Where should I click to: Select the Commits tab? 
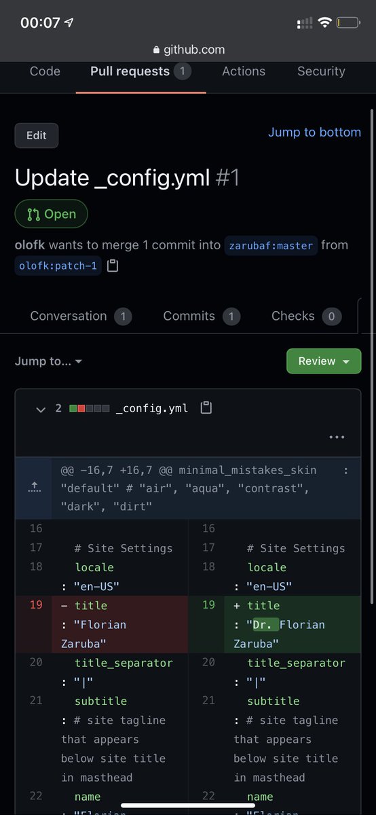pos(202,316)
